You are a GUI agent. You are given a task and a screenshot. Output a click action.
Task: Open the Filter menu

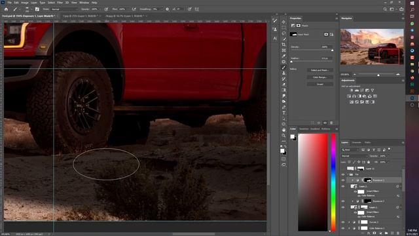coord(60,3)
